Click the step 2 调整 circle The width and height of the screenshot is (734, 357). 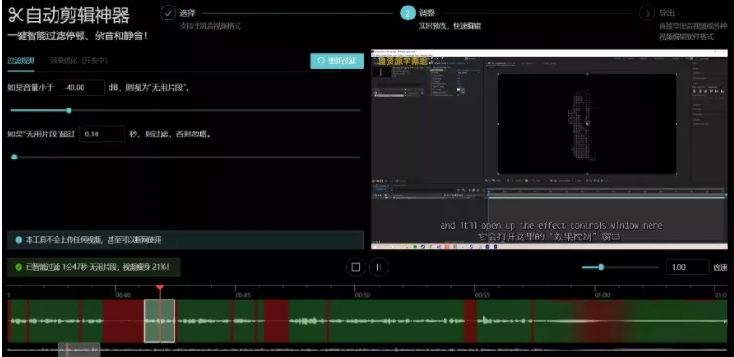click(x=407, y=13)
